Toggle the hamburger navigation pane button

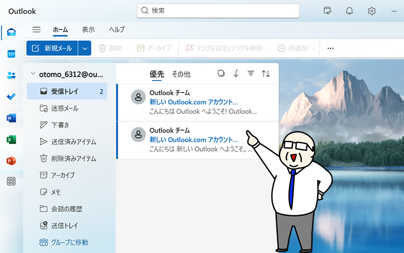point(36,29)
